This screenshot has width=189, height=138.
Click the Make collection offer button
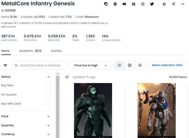pos(167,65)
